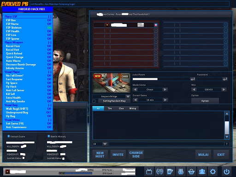Close the fourth blue team slot

pos(225,41)
